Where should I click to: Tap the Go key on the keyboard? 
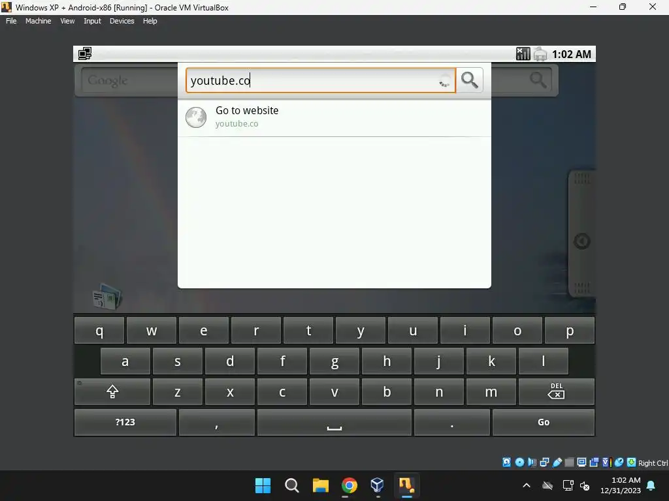point(544,422)
